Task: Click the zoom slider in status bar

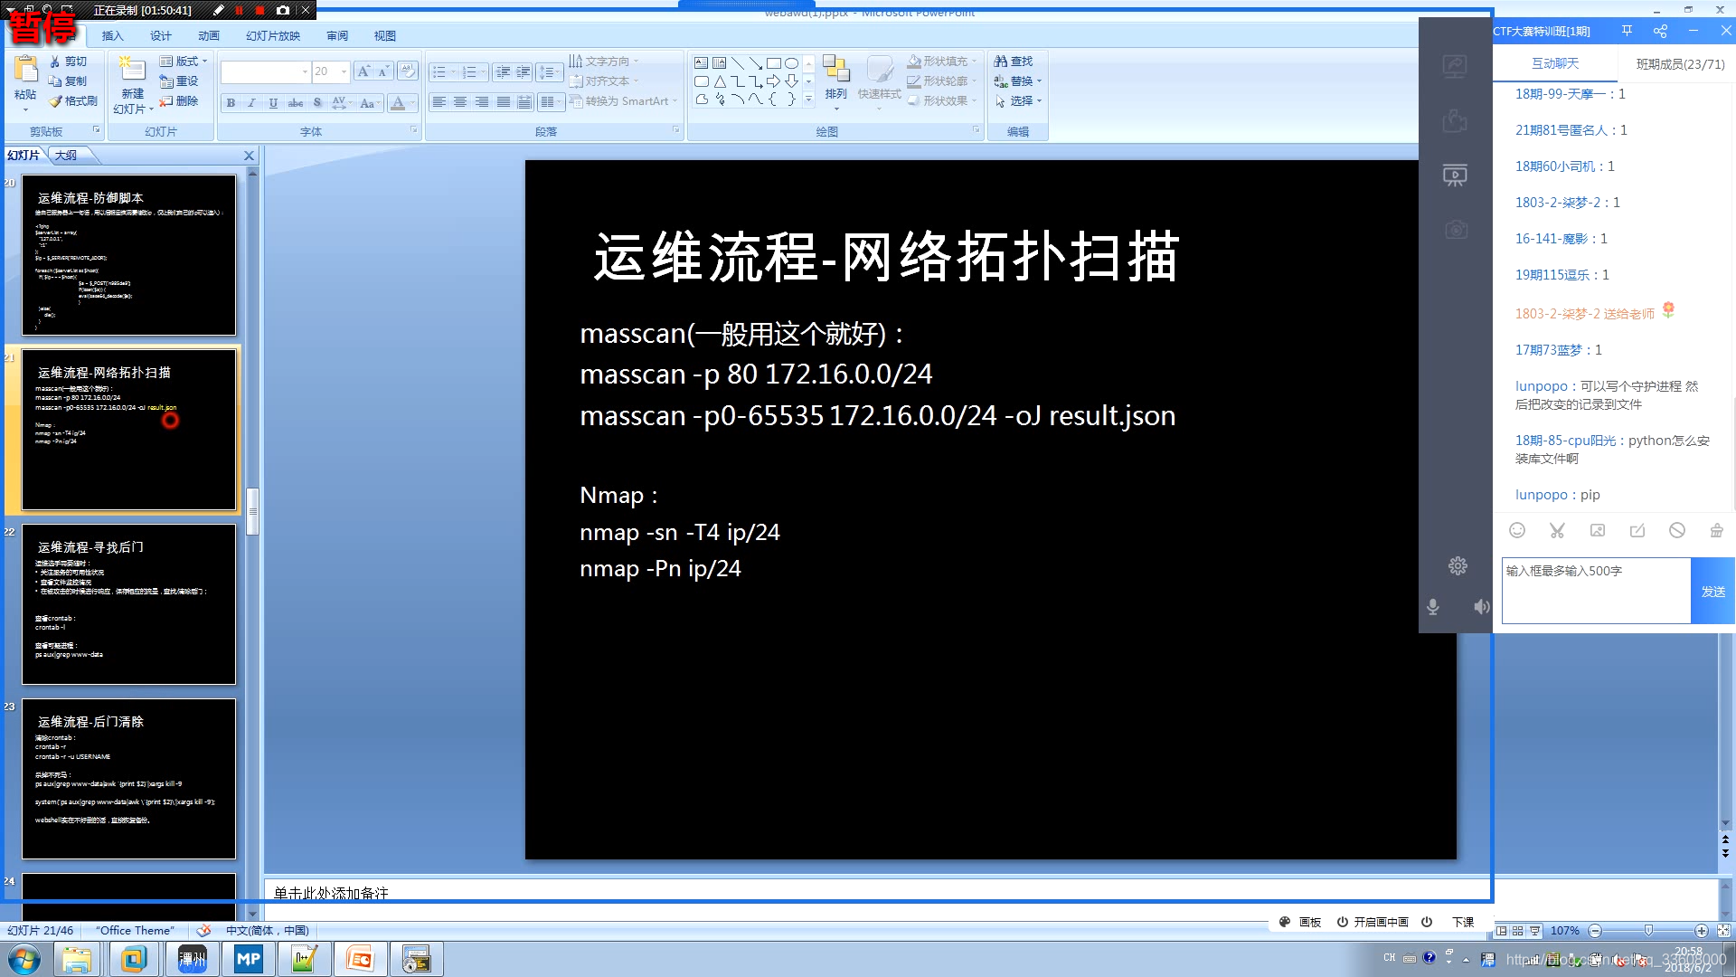Action: [x=1648, y=931]
